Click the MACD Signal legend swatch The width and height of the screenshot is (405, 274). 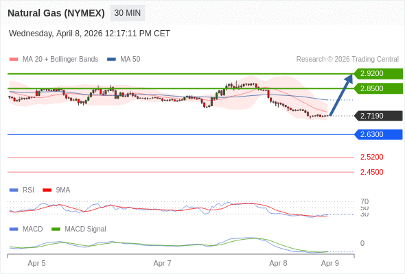[x=56, y=229]
